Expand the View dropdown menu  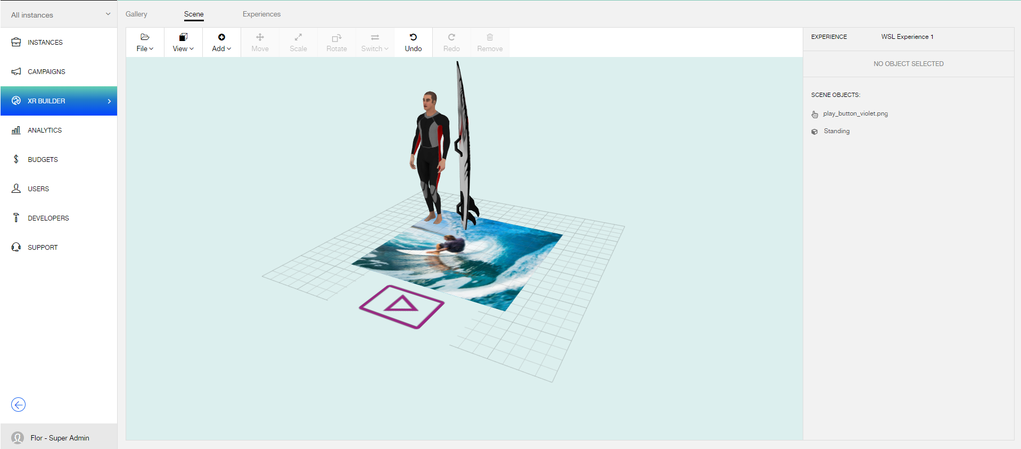pos(183,43)
